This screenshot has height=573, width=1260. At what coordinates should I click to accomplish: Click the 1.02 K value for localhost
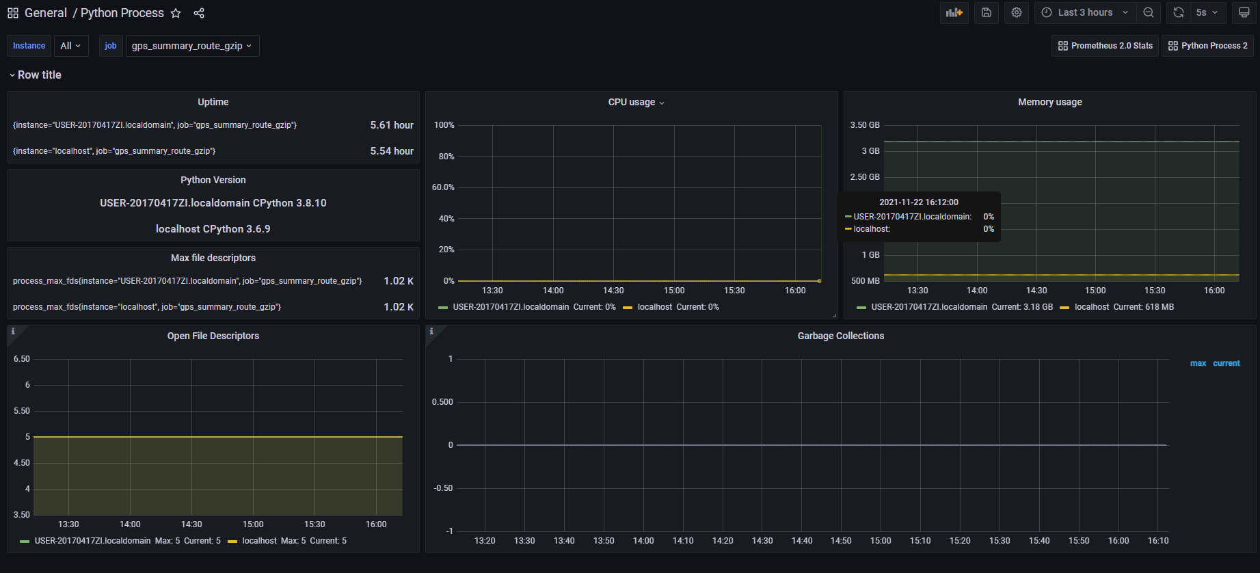(x=399, y=307)
